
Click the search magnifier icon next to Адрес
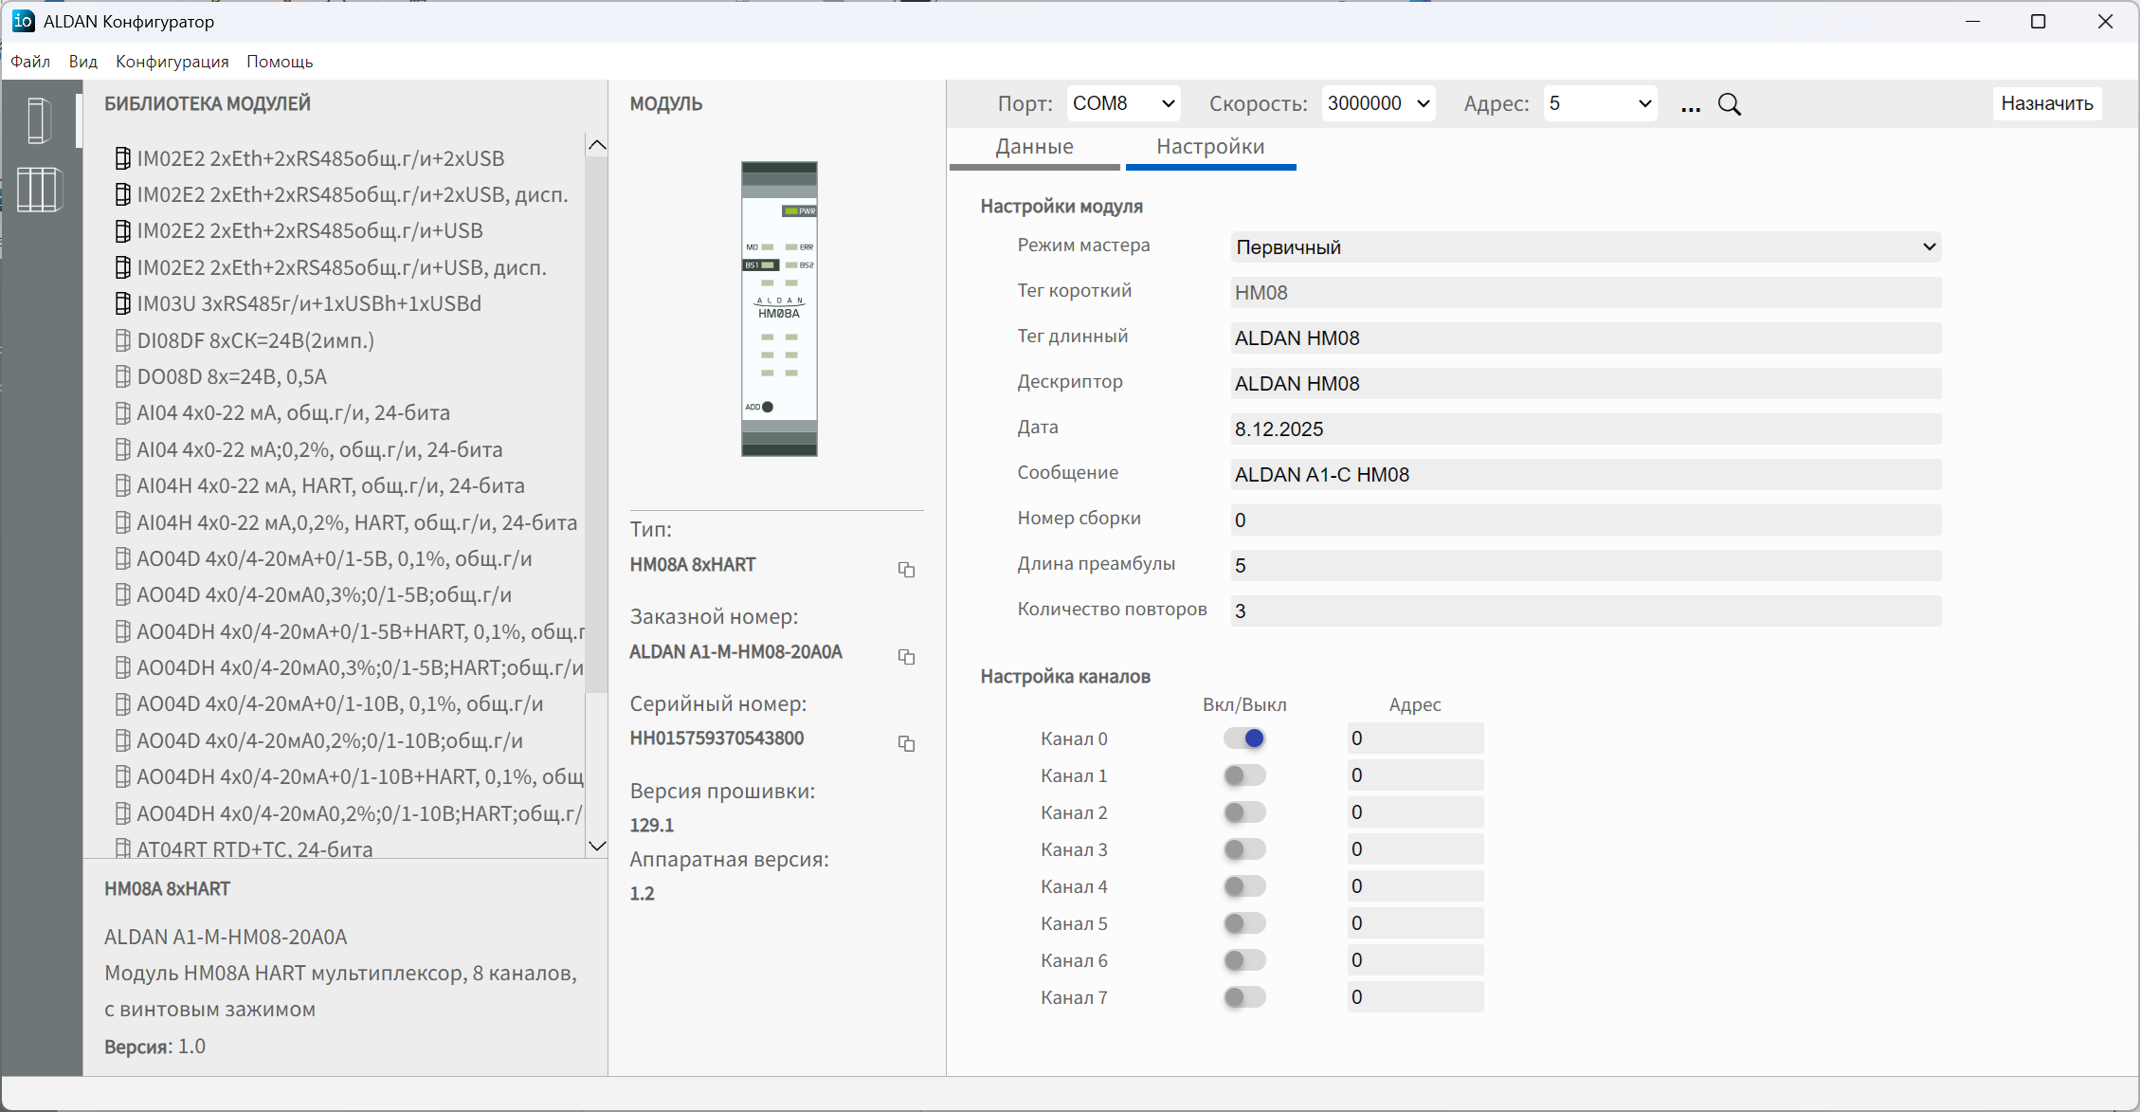coord(1730,104)
